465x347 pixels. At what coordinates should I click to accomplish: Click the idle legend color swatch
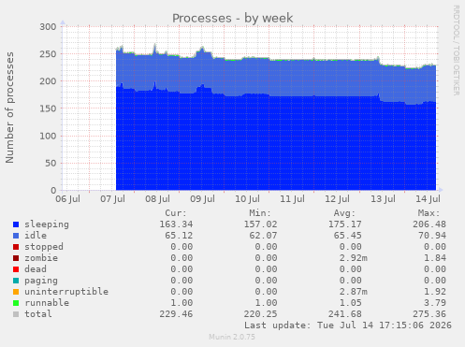click(16, 236)
